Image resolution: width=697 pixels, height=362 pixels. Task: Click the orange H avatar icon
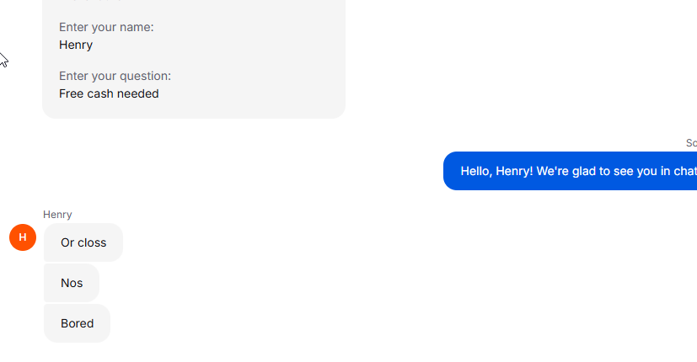coord(23,237)
